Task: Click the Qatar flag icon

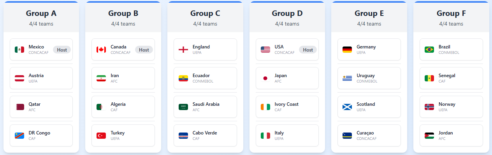Action: [19, 107]
